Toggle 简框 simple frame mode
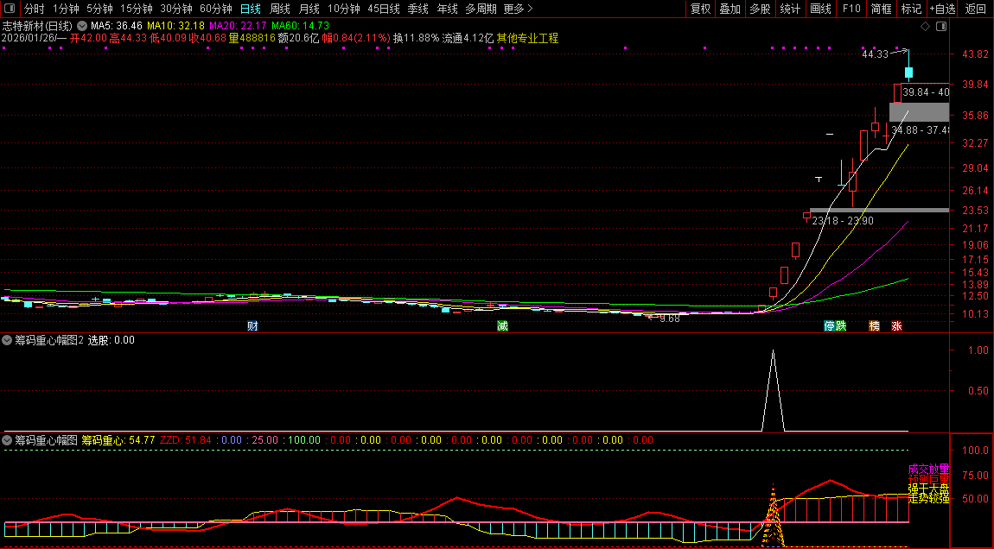This screenshot has width=994, height=549. point(881,9)
